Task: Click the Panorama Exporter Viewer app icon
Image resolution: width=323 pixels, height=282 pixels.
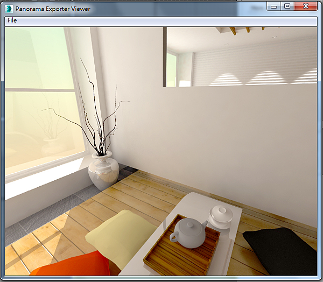Action: coord(9,9)
